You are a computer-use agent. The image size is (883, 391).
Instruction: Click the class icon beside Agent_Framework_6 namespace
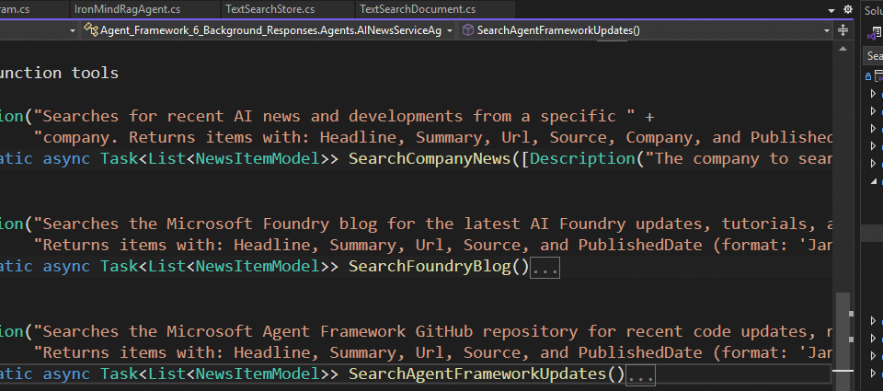click(x=91, y=30)
